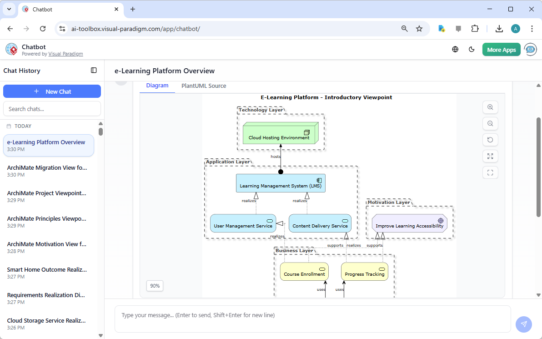The height and width of the screenshot is (339, 542).
Task: Change the interface language via globe icon
Action: [455, 49]
